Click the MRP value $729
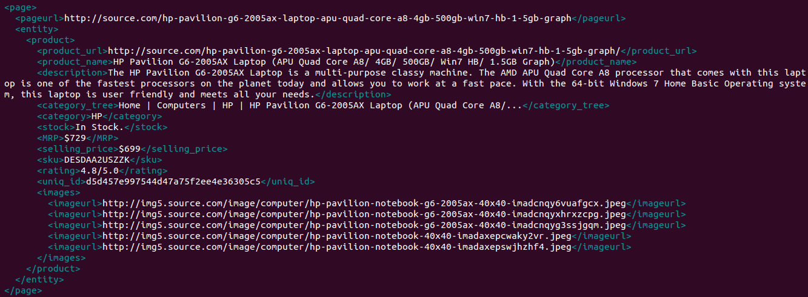Viewport: 808px width, 297px height. tap(75, 138)
